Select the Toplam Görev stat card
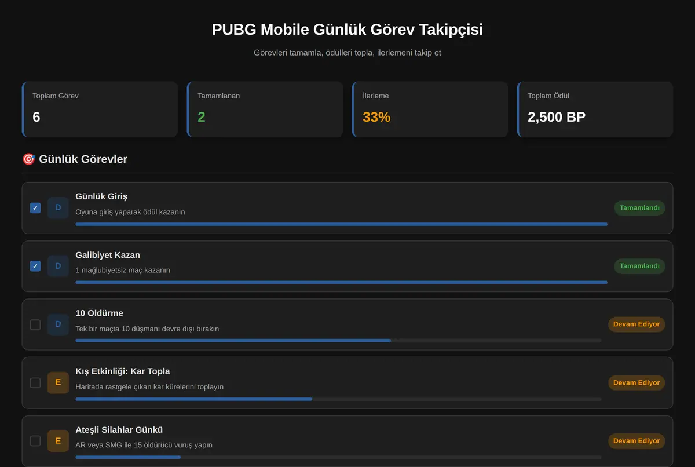 pos(100,110)
